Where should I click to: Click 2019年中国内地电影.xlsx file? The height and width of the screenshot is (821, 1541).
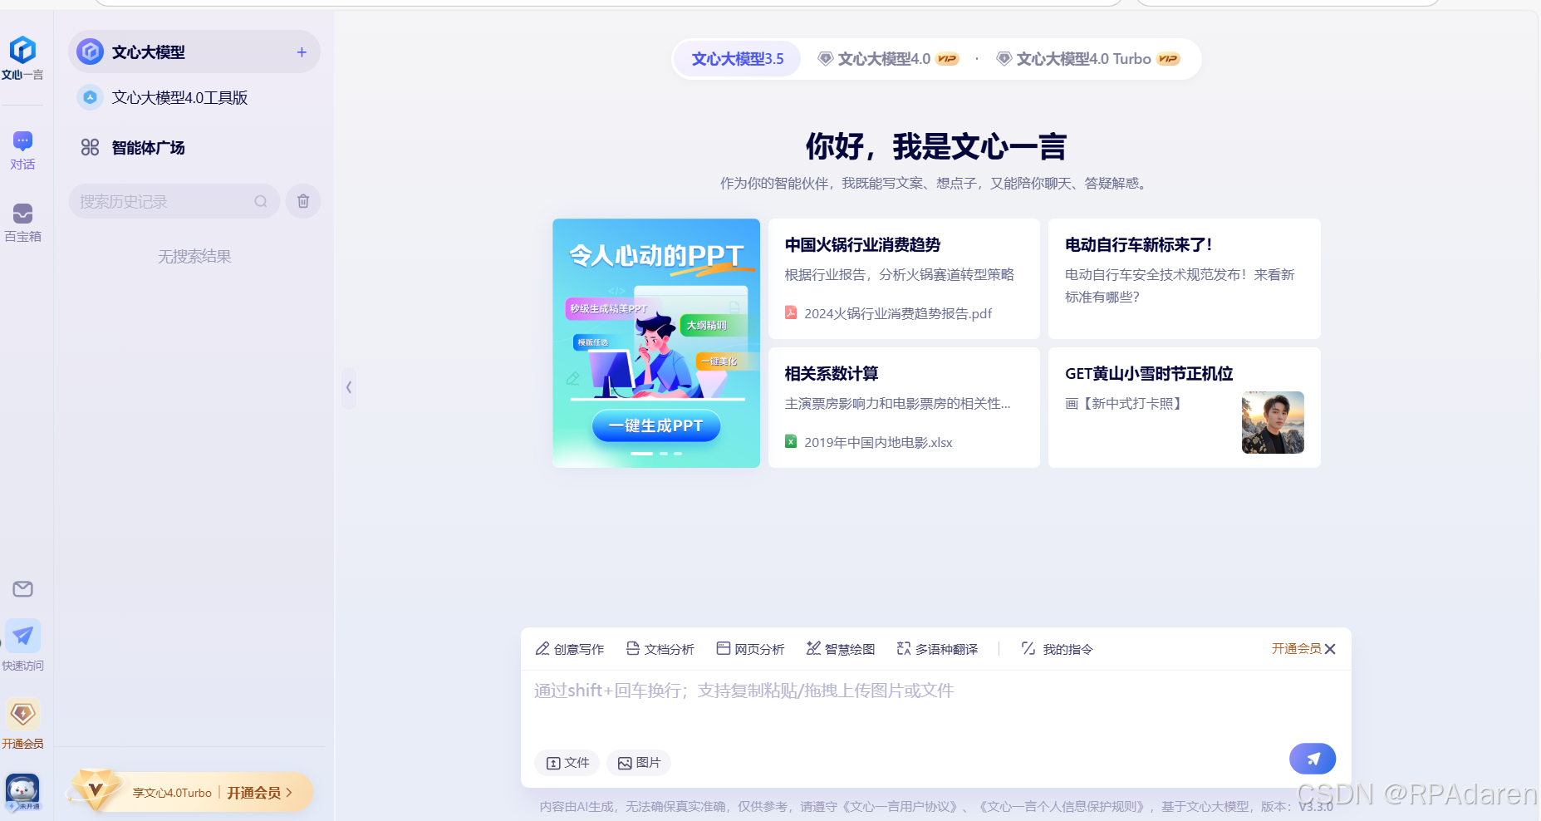click(869, 442)
